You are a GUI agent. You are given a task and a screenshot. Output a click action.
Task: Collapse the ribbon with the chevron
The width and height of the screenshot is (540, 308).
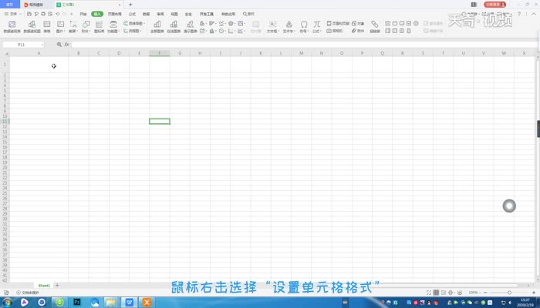(534, 14)
